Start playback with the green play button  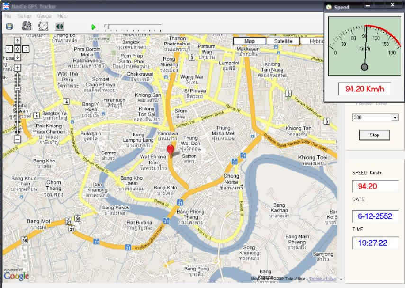tap(93, 27)
